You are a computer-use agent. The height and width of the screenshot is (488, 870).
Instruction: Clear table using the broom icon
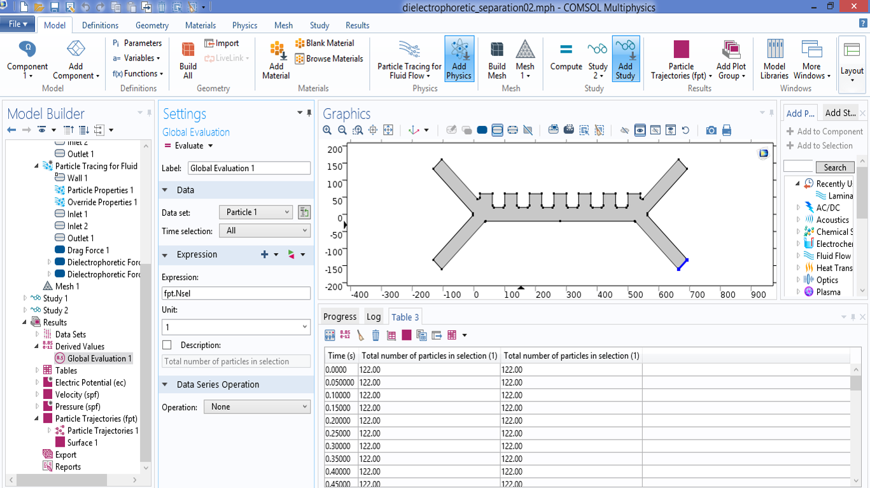click(x=360, y=335)
